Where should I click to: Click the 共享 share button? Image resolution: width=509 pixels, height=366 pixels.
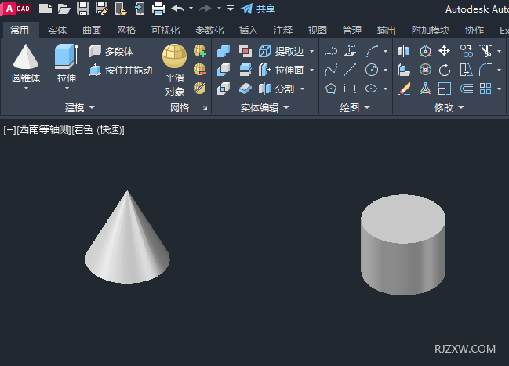(x=257, y=9)
